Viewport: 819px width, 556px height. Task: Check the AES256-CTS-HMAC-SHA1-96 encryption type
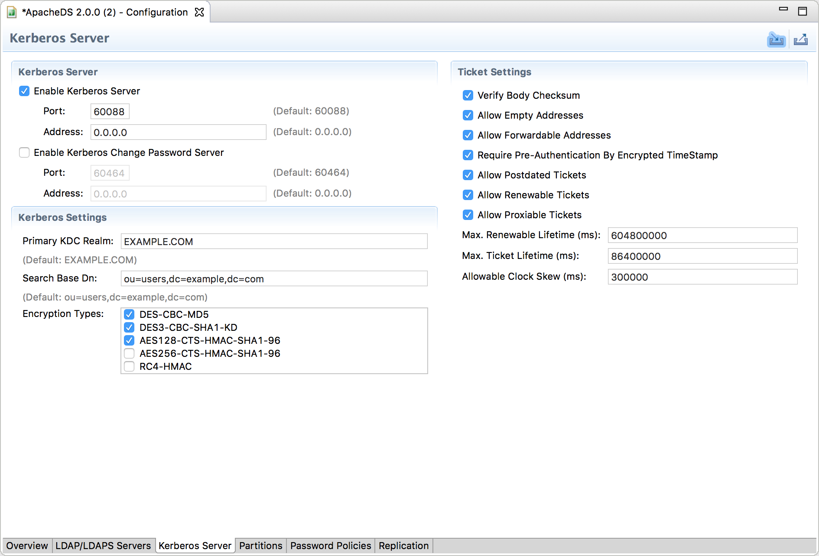click(129, 354)
